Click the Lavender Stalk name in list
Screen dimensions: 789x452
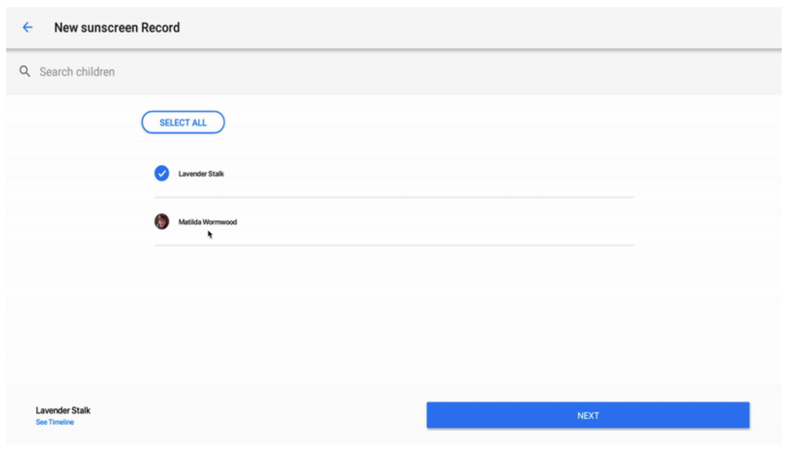point(201,174)
